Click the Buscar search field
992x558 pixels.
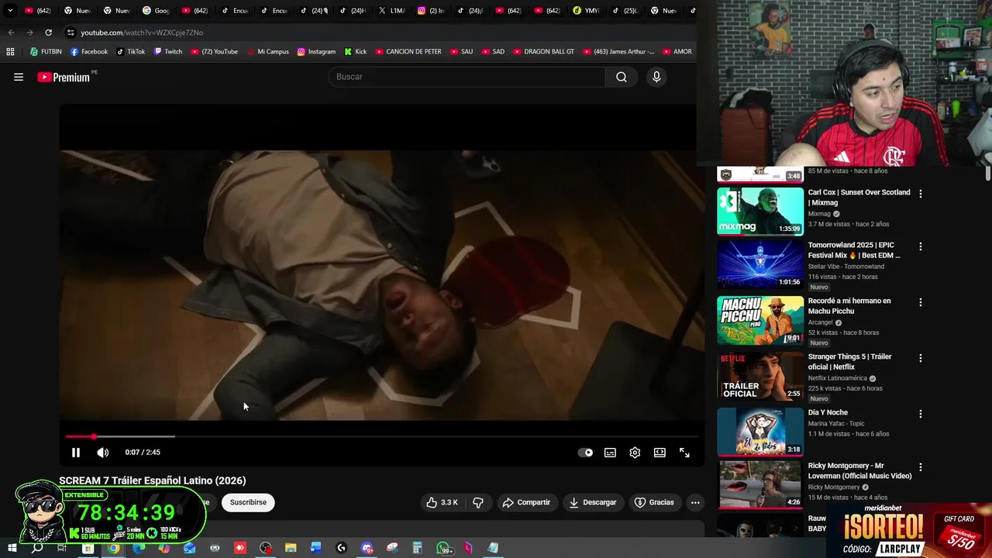pos(467,77)
